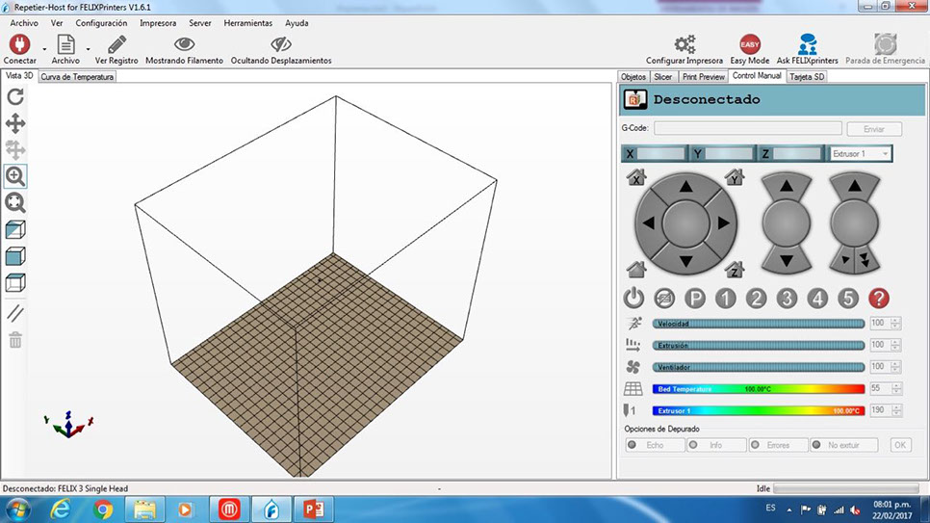
Task: Open dropdown arrow next to Conectar
Action: point(44,48)
